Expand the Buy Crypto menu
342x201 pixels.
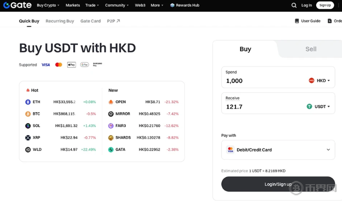[x=48, y=6]
